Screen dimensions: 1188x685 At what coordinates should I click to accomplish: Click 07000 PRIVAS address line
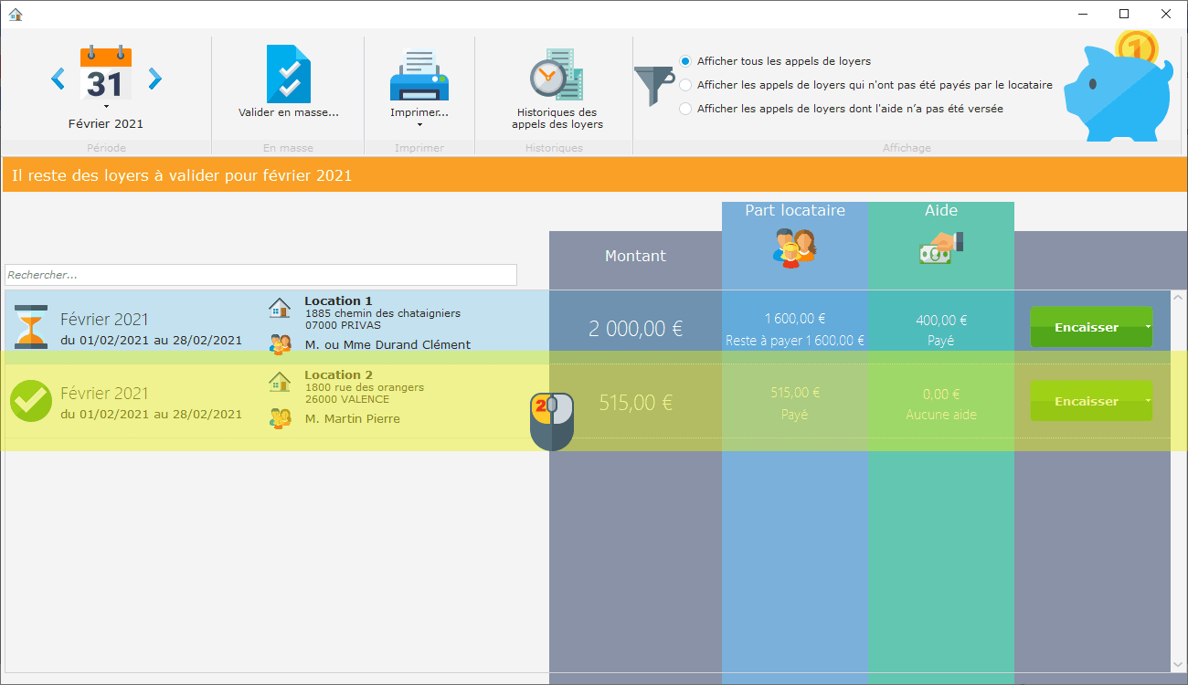tap(343, 325)
